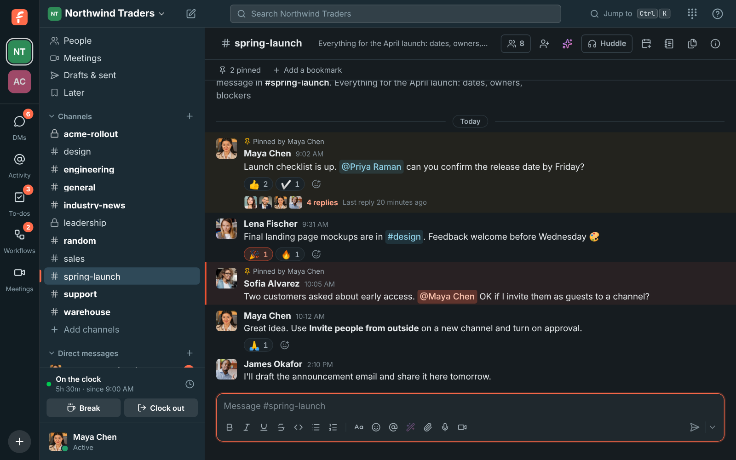Toggle numbered list in composer
The height and width of the screenshot is (460, 736).
point(333,427)
